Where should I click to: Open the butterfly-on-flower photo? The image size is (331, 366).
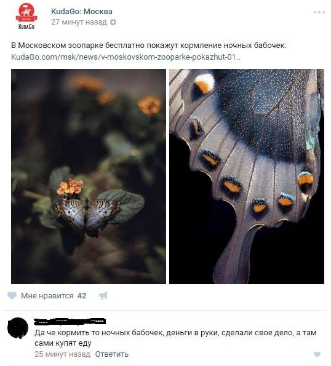coord(89,177)
